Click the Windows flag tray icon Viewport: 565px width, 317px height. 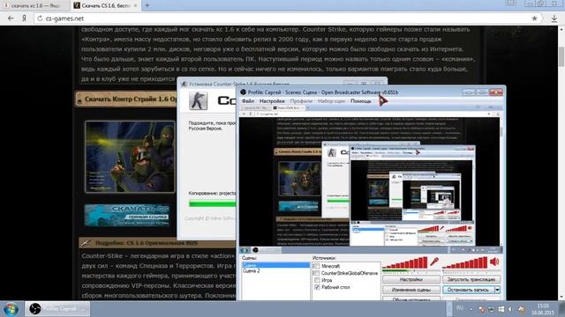tap(501, 309)
